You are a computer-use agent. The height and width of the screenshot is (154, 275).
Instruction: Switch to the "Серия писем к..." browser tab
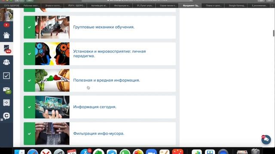[168, 6]
